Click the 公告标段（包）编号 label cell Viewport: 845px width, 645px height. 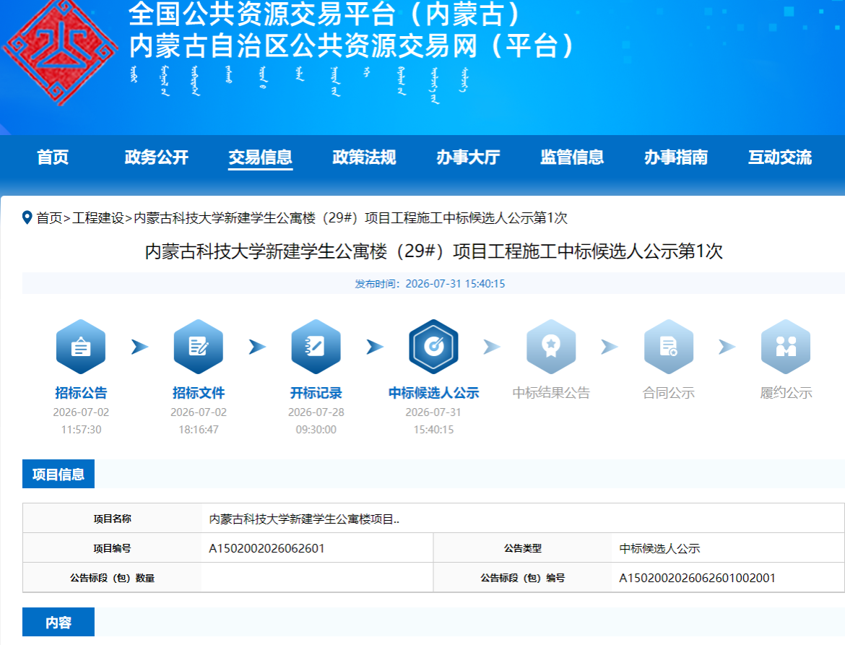point(523,578)
